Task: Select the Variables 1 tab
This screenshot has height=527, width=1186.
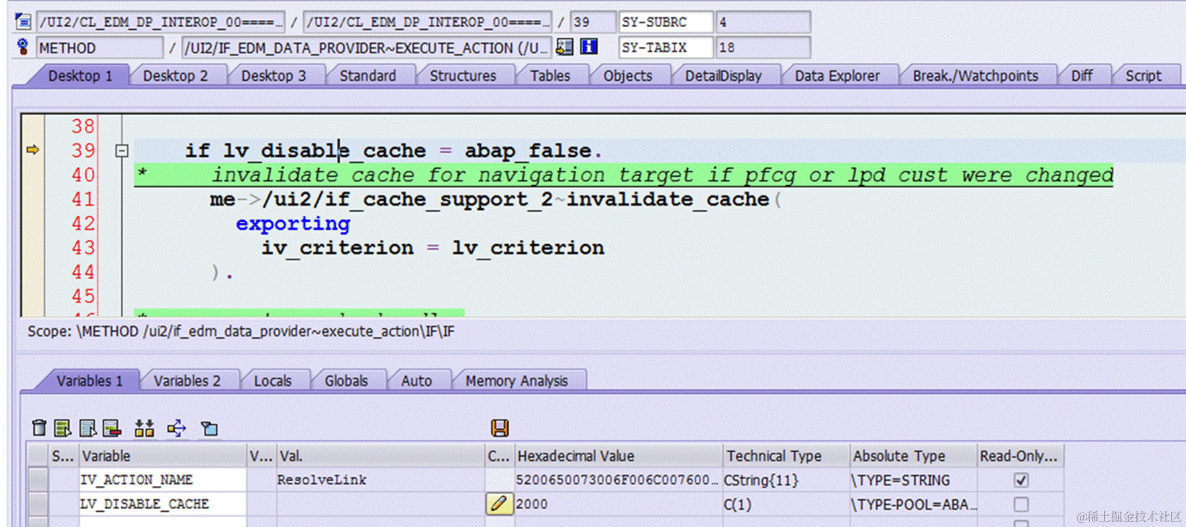Action: click(x=89, y=381)
